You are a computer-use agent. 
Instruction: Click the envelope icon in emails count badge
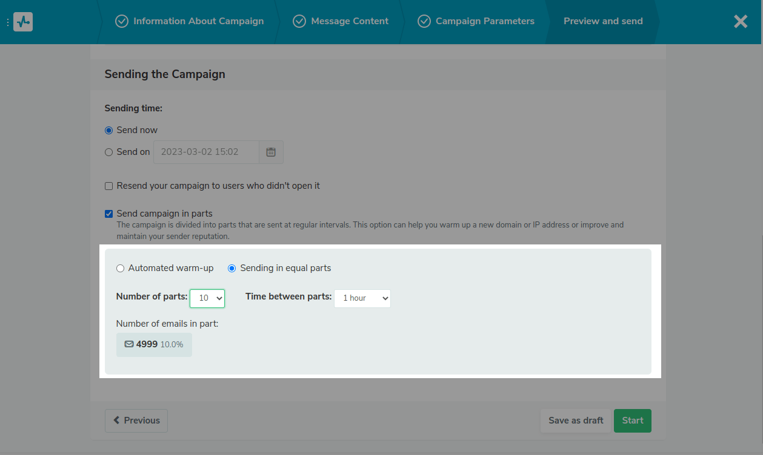(129, 344)
